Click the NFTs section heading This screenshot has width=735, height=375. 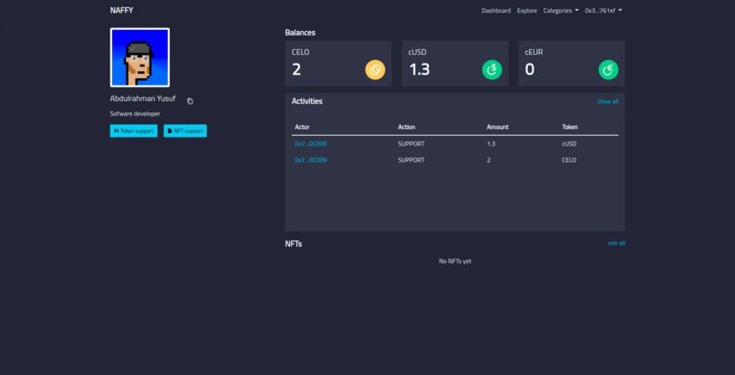(294, 244)
